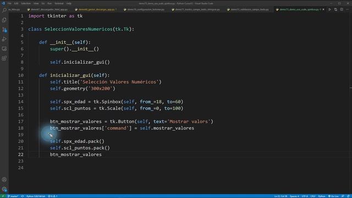Click the Search icon in the activity bar

(4, 10)
